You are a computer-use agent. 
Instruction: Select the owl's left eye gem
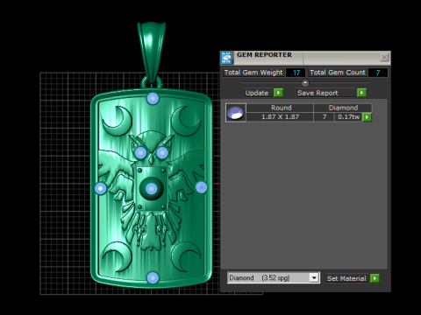(140, 152)
